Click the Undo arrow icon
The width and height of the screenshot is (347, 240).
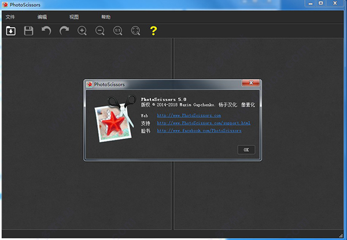click(46, 31)
